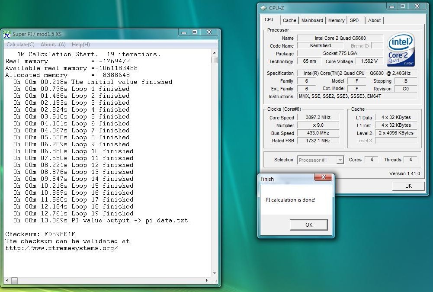Click the Name field Intel Core 2 Quad Q6600
Image resolution: width=433 pixels, height=292 pixels.
[340, 38]
